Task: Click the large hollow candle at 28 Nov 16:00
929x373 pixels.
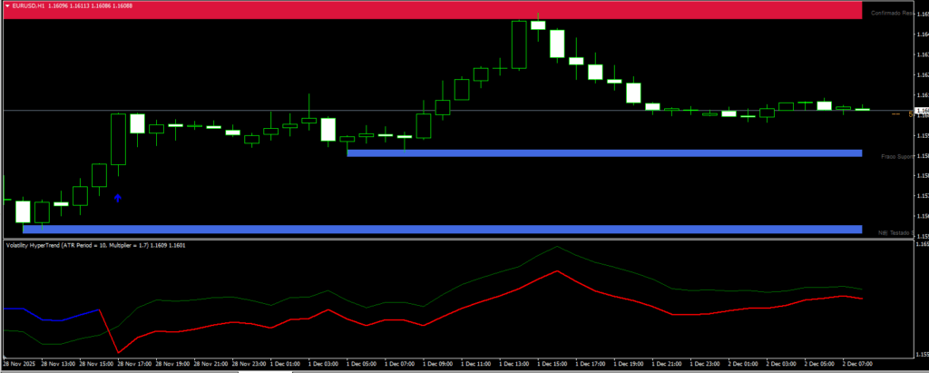Action: point(118,138)
